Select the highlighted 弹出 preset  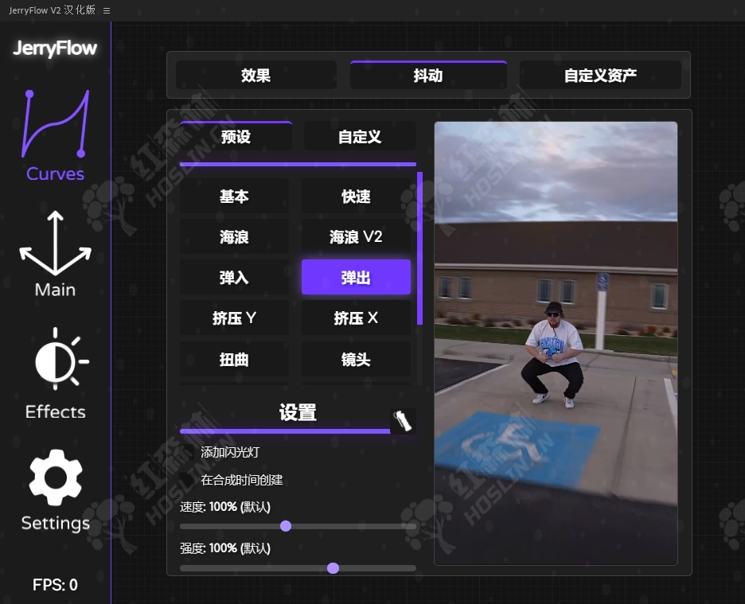pos(356,277)
